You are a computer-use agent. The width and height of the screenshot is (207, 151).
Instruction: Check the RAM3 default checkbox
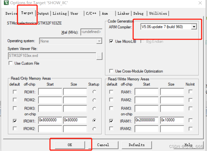click(x=111, y=108)
